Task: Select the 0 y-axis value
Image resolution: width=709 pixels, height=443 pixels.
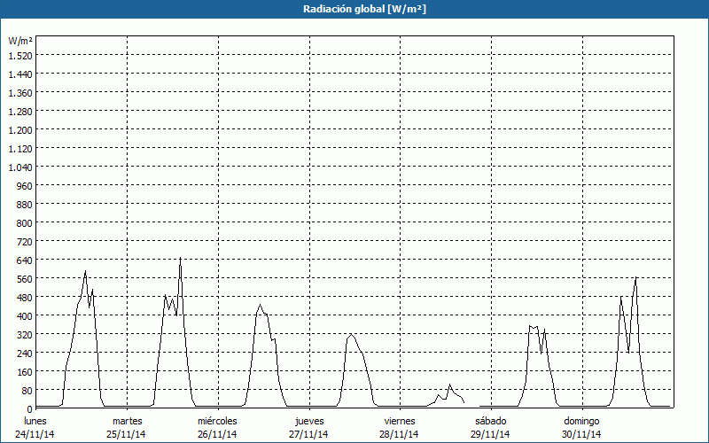Action: pyautogui.click(x=30, y=409)
